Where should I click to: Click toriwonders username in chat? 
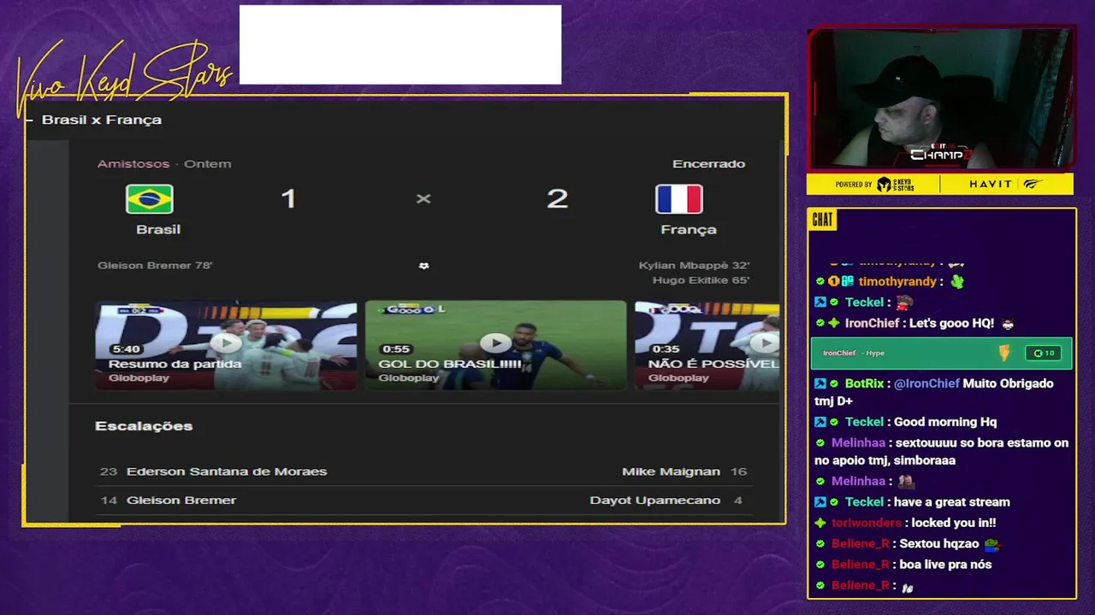click(867, 523)
